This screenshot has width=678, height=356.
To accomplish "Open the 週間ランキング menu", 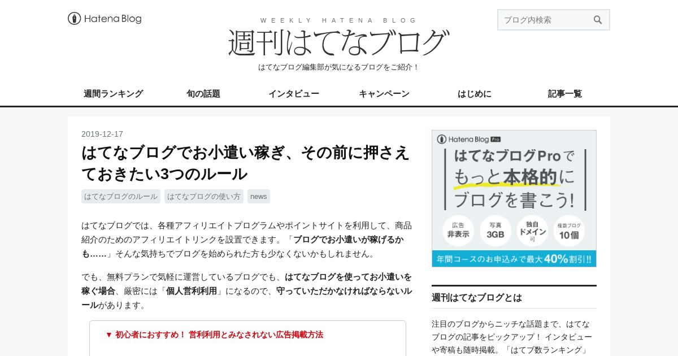I will click(x=113, y=94).
